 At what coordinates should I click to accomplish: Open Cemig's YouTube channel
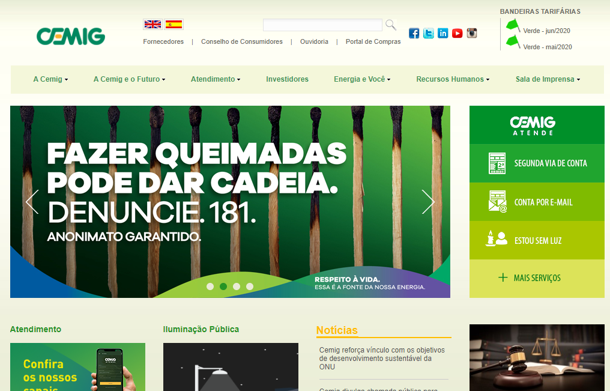click(457, 34)
